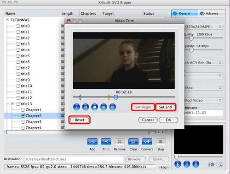The image size is (230, 174).
Task: Check the title6 checkbox
Action: click(18, 62)
